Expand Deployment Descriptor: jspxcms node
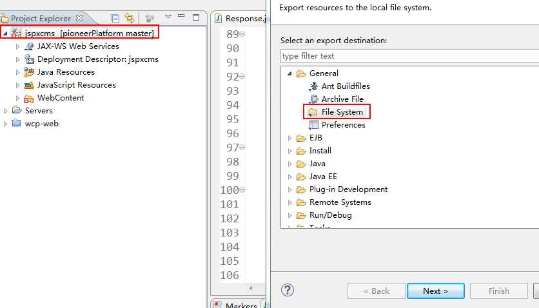 click(x=17, y=59)
